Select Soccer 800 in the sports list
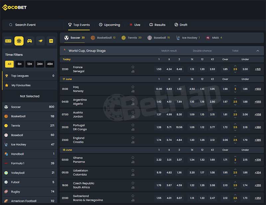 click(x=30, y=107)
